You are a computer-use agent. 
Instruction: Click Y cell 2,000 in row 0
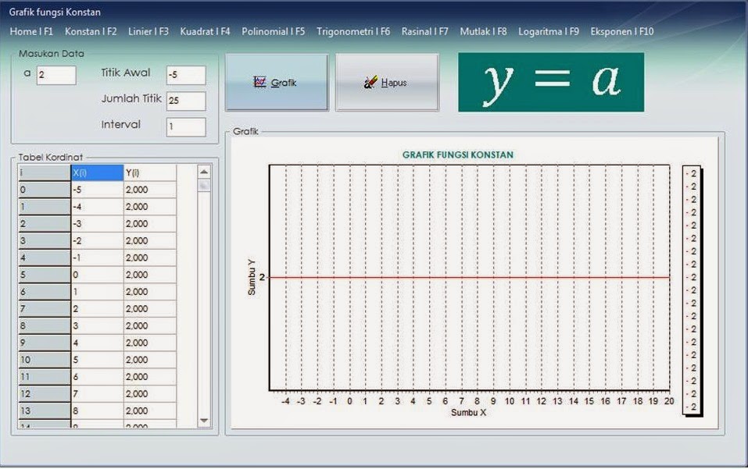pyautogui.click(x=150, y=190)
